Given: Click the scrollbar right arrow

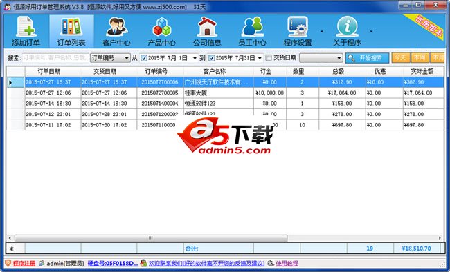Looking at the screenshot, I should [440, 238].
